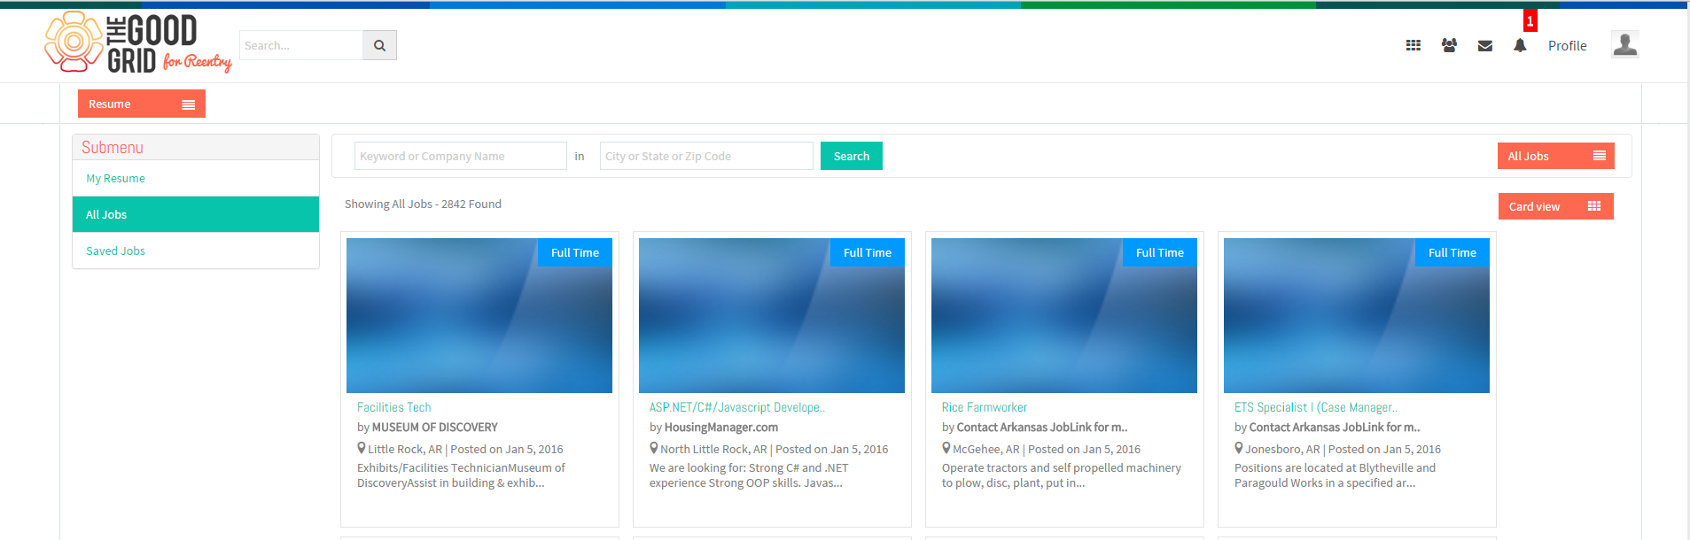This screenshot has height=540, width=1690.
Task: Click MUSEUM OF DISCOVERY company name
Action: (x=434, y=427)
